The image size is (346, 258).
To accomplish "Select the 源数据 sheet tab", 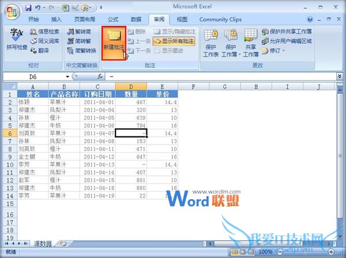I will (43, 244).
